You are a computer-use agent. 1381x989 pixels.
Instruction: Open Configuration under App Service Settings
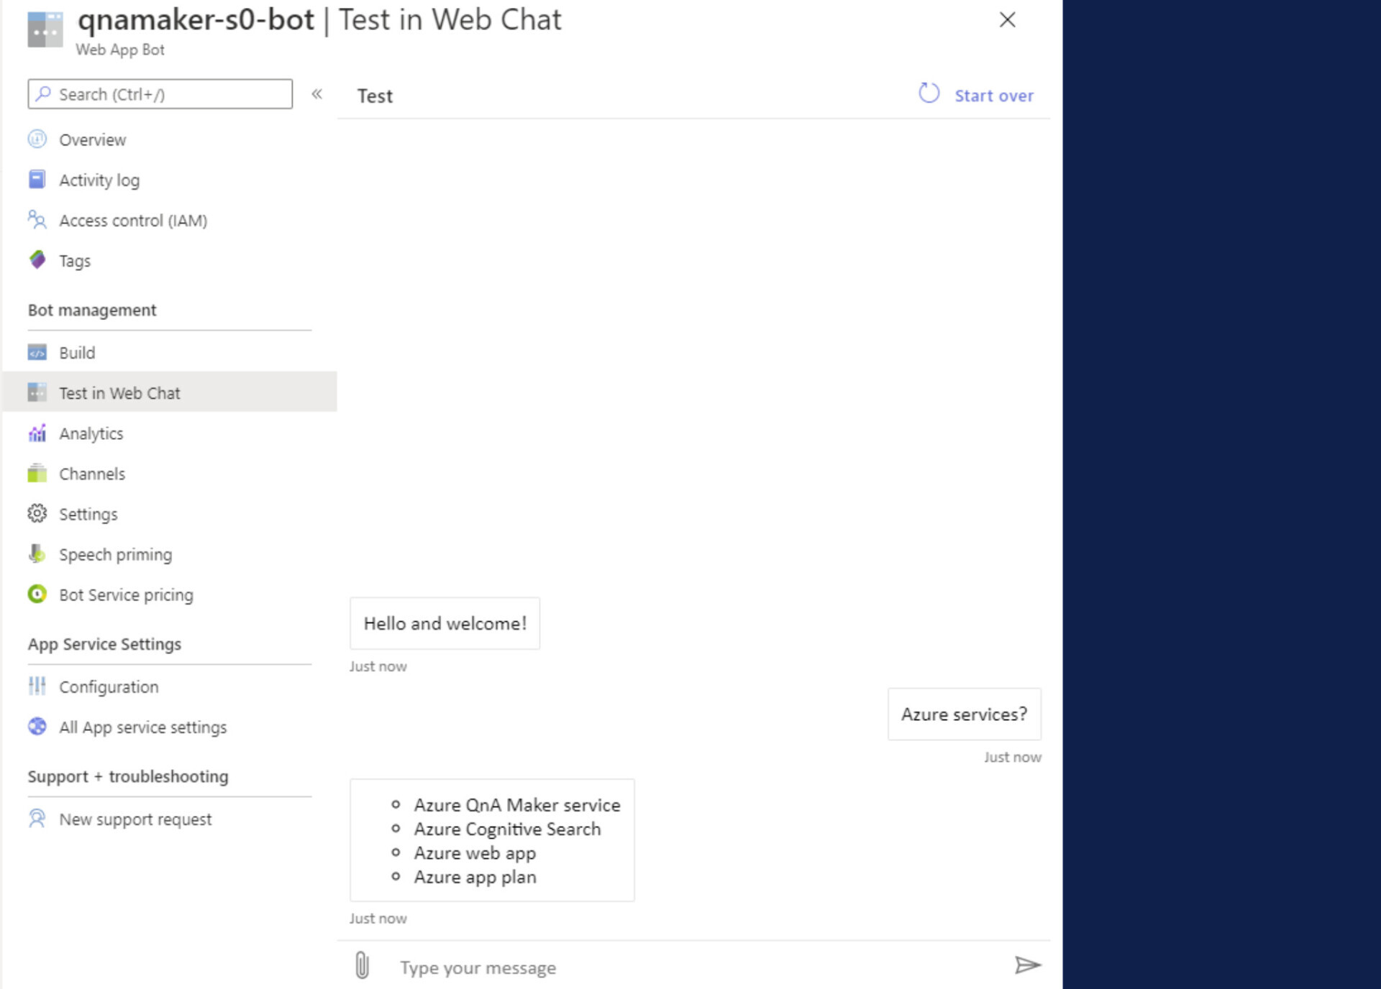click(x=109, y=687)
